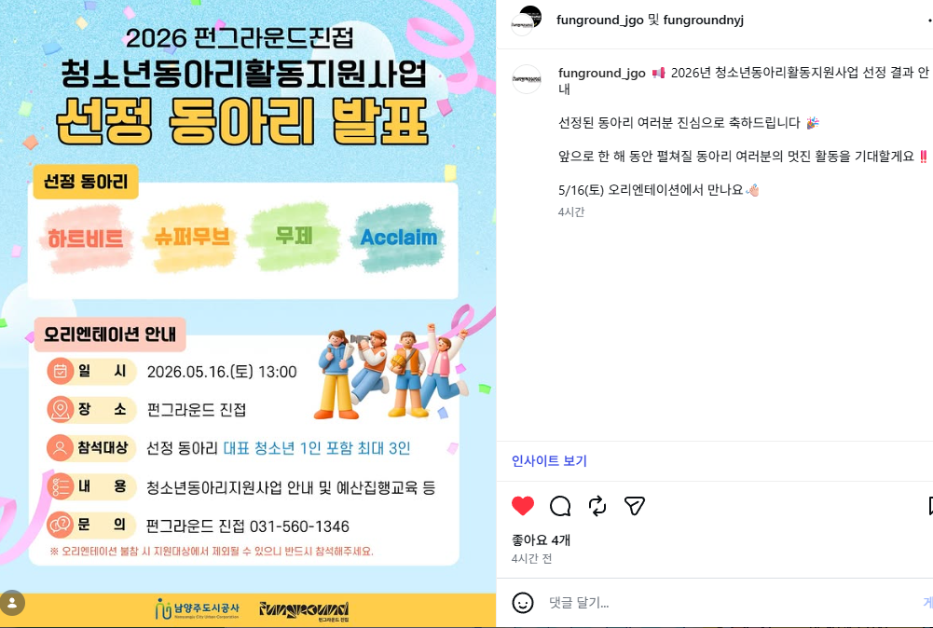Open comments via speech bubble icon
Image resolution: width=933 pixels, height=628 pixels.
560,506
